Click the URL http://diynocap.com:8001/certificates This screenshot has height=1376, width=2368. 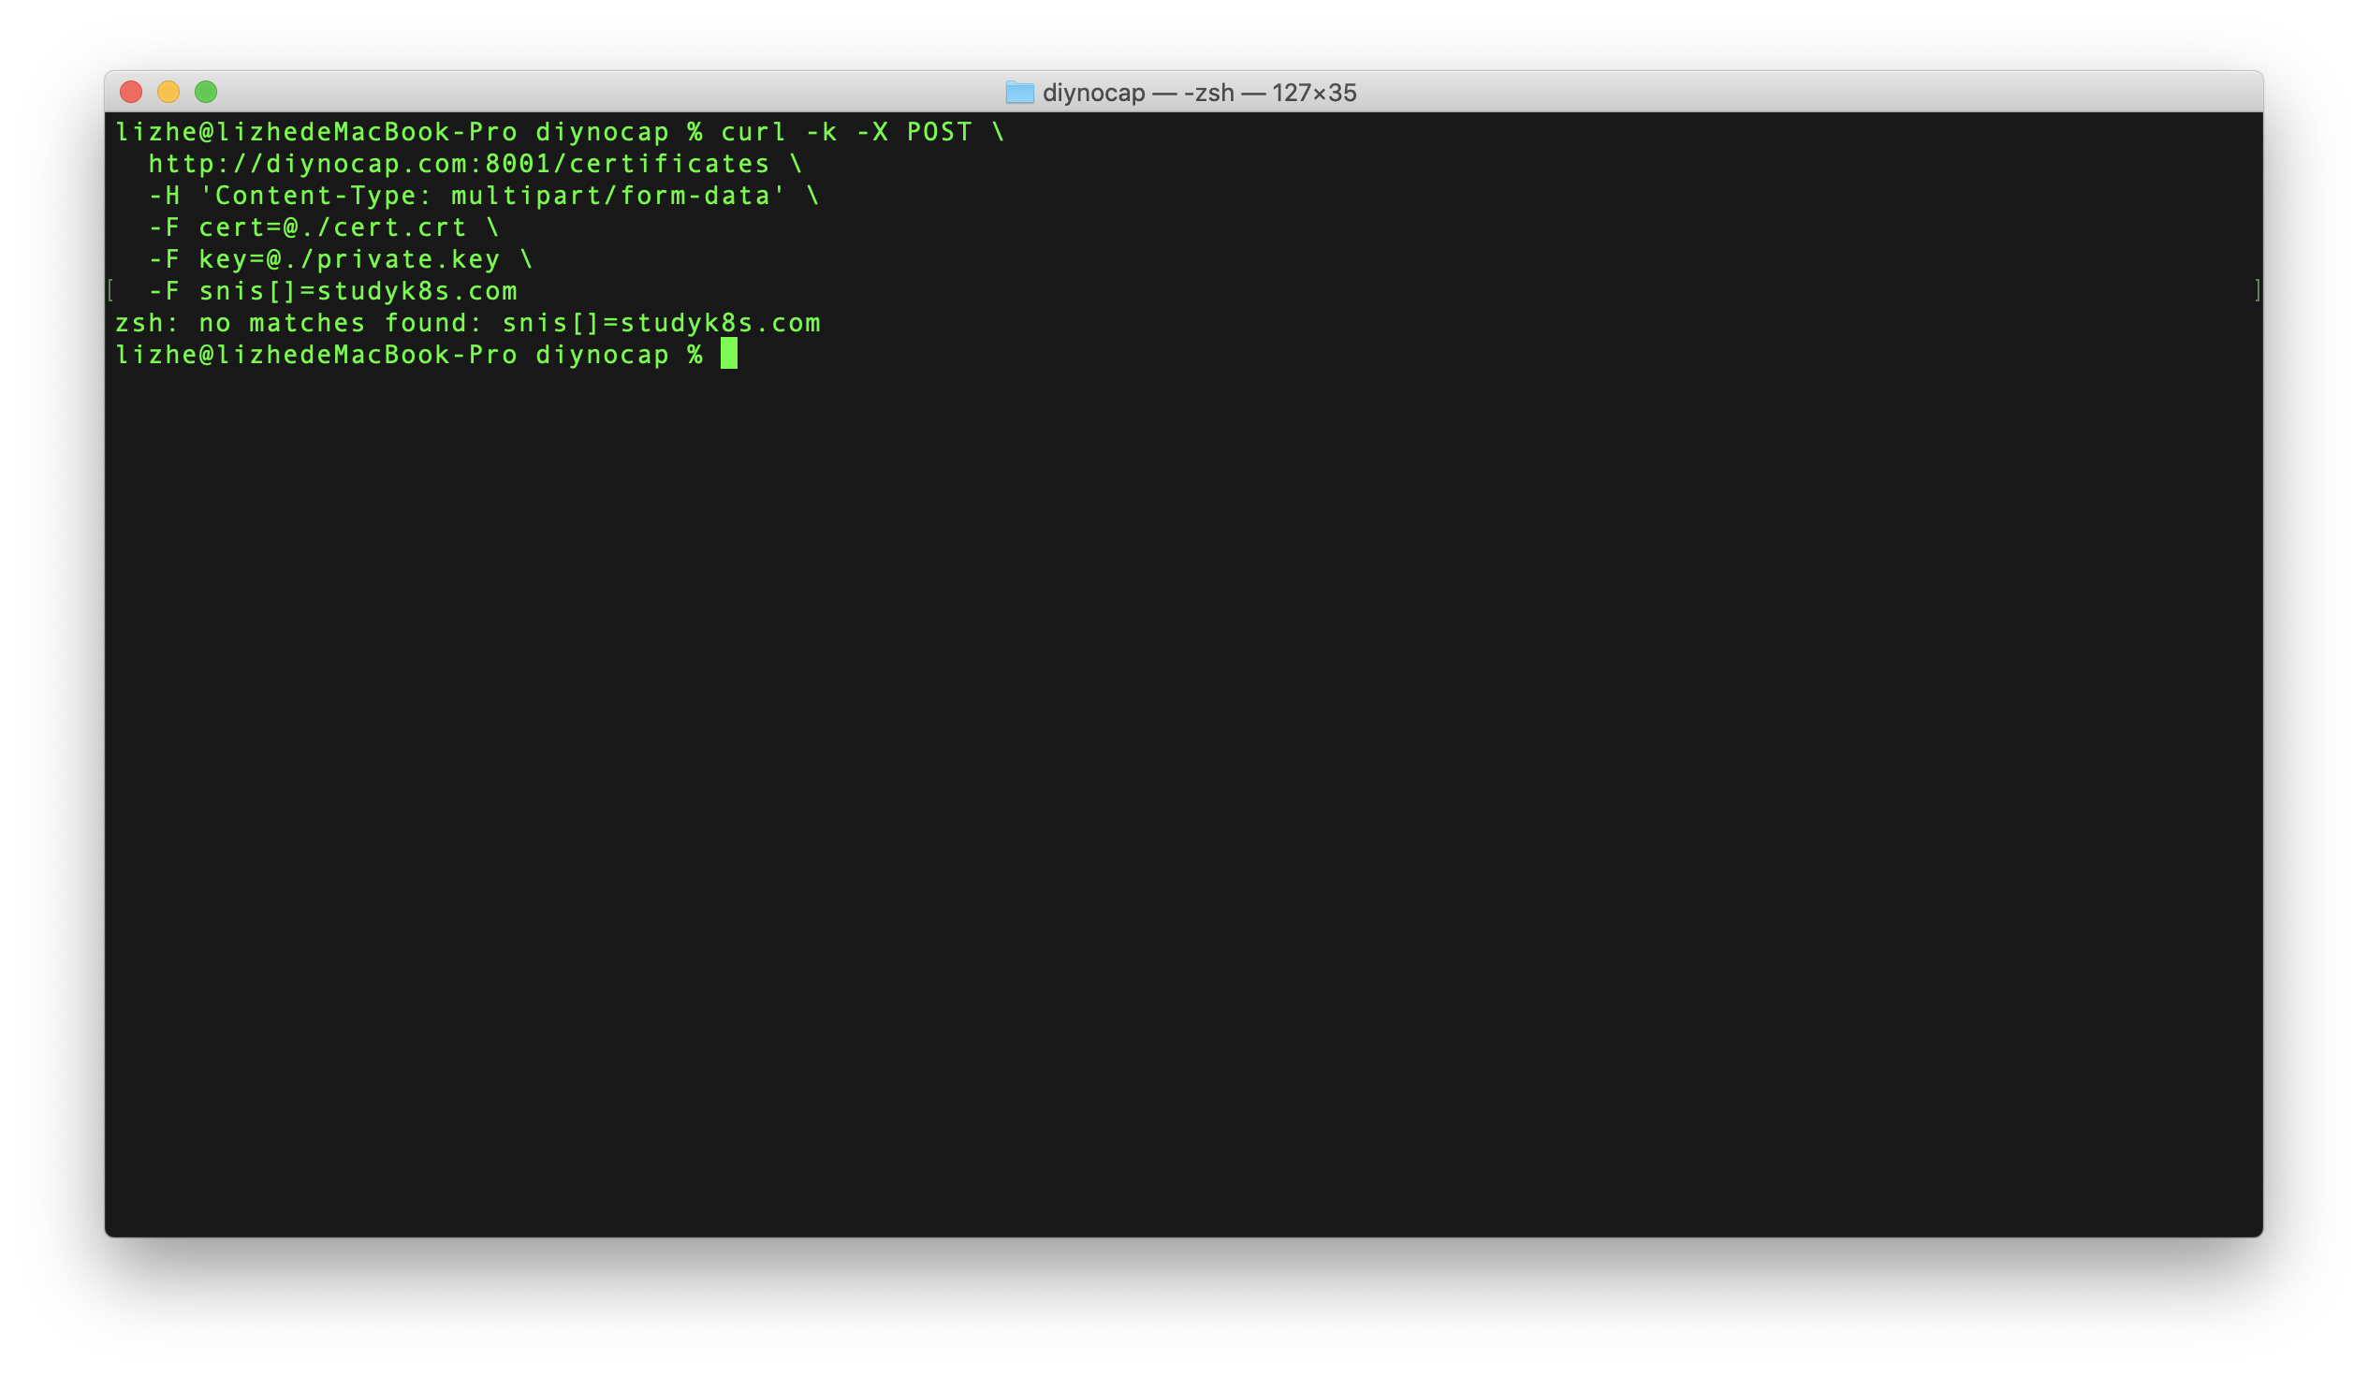click(x=460, y=165)
